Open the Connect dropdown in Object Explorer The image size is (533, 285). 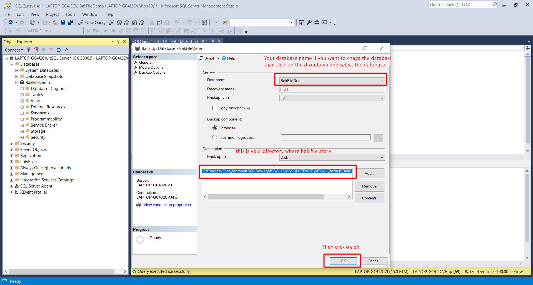14,50
